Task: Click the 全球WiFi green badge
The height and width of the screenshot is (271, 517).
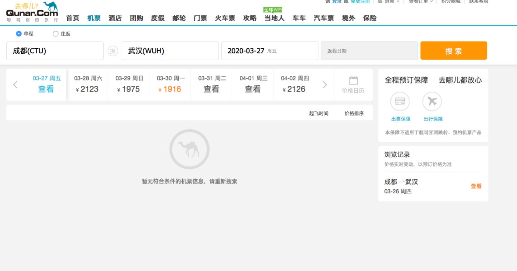Action: pyautogui.click(x=273, y=9)
